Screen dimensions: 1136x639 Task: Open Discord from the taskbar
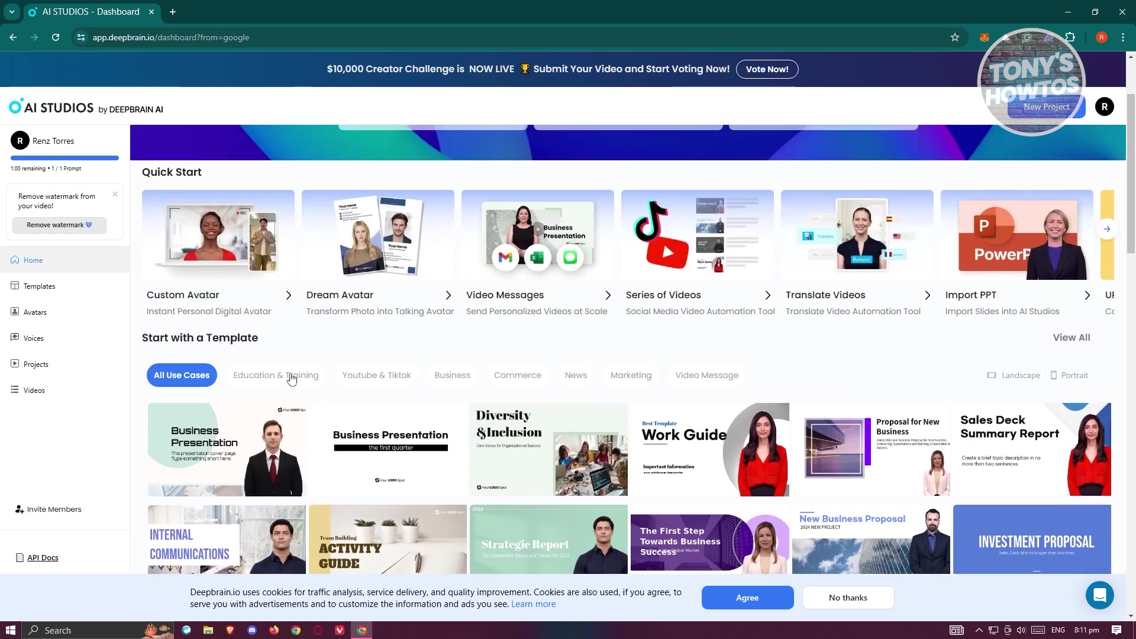251,630
